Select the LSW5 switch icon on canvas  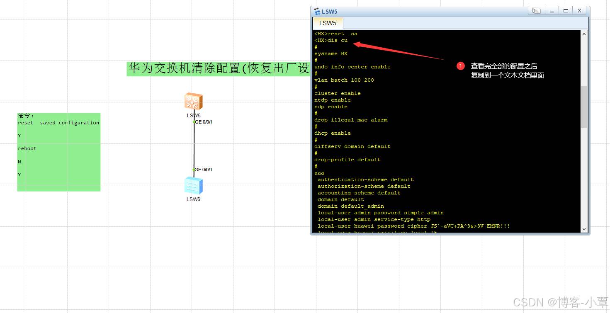[x=194, y=102]
